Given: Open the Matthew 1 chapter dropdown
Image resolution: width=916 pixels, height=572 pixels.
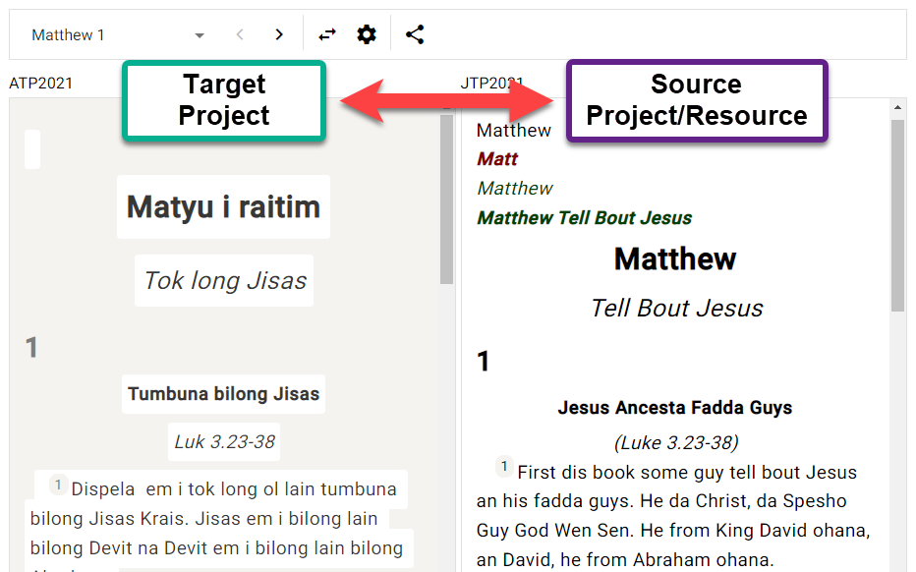Looking at the screenshot, I should tap(108, 35).
